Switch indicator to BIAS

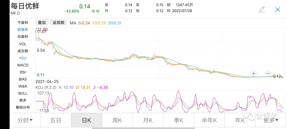pyautogui.click(x=23, y=79)
